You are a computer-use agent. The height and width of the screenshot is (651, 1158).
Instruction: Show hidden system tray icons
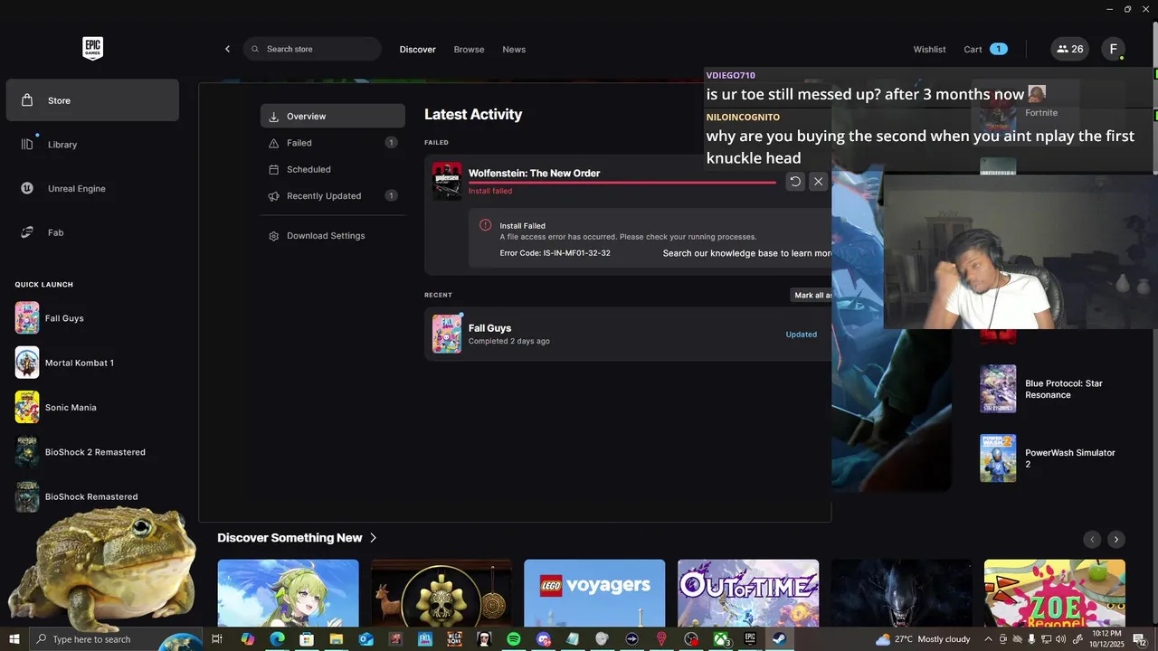(988, 639)
